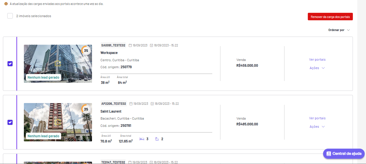This screenshot has height=164, width=366.
Task: Open the Central de ajuda widget
Action: click(x=344, y=154)
